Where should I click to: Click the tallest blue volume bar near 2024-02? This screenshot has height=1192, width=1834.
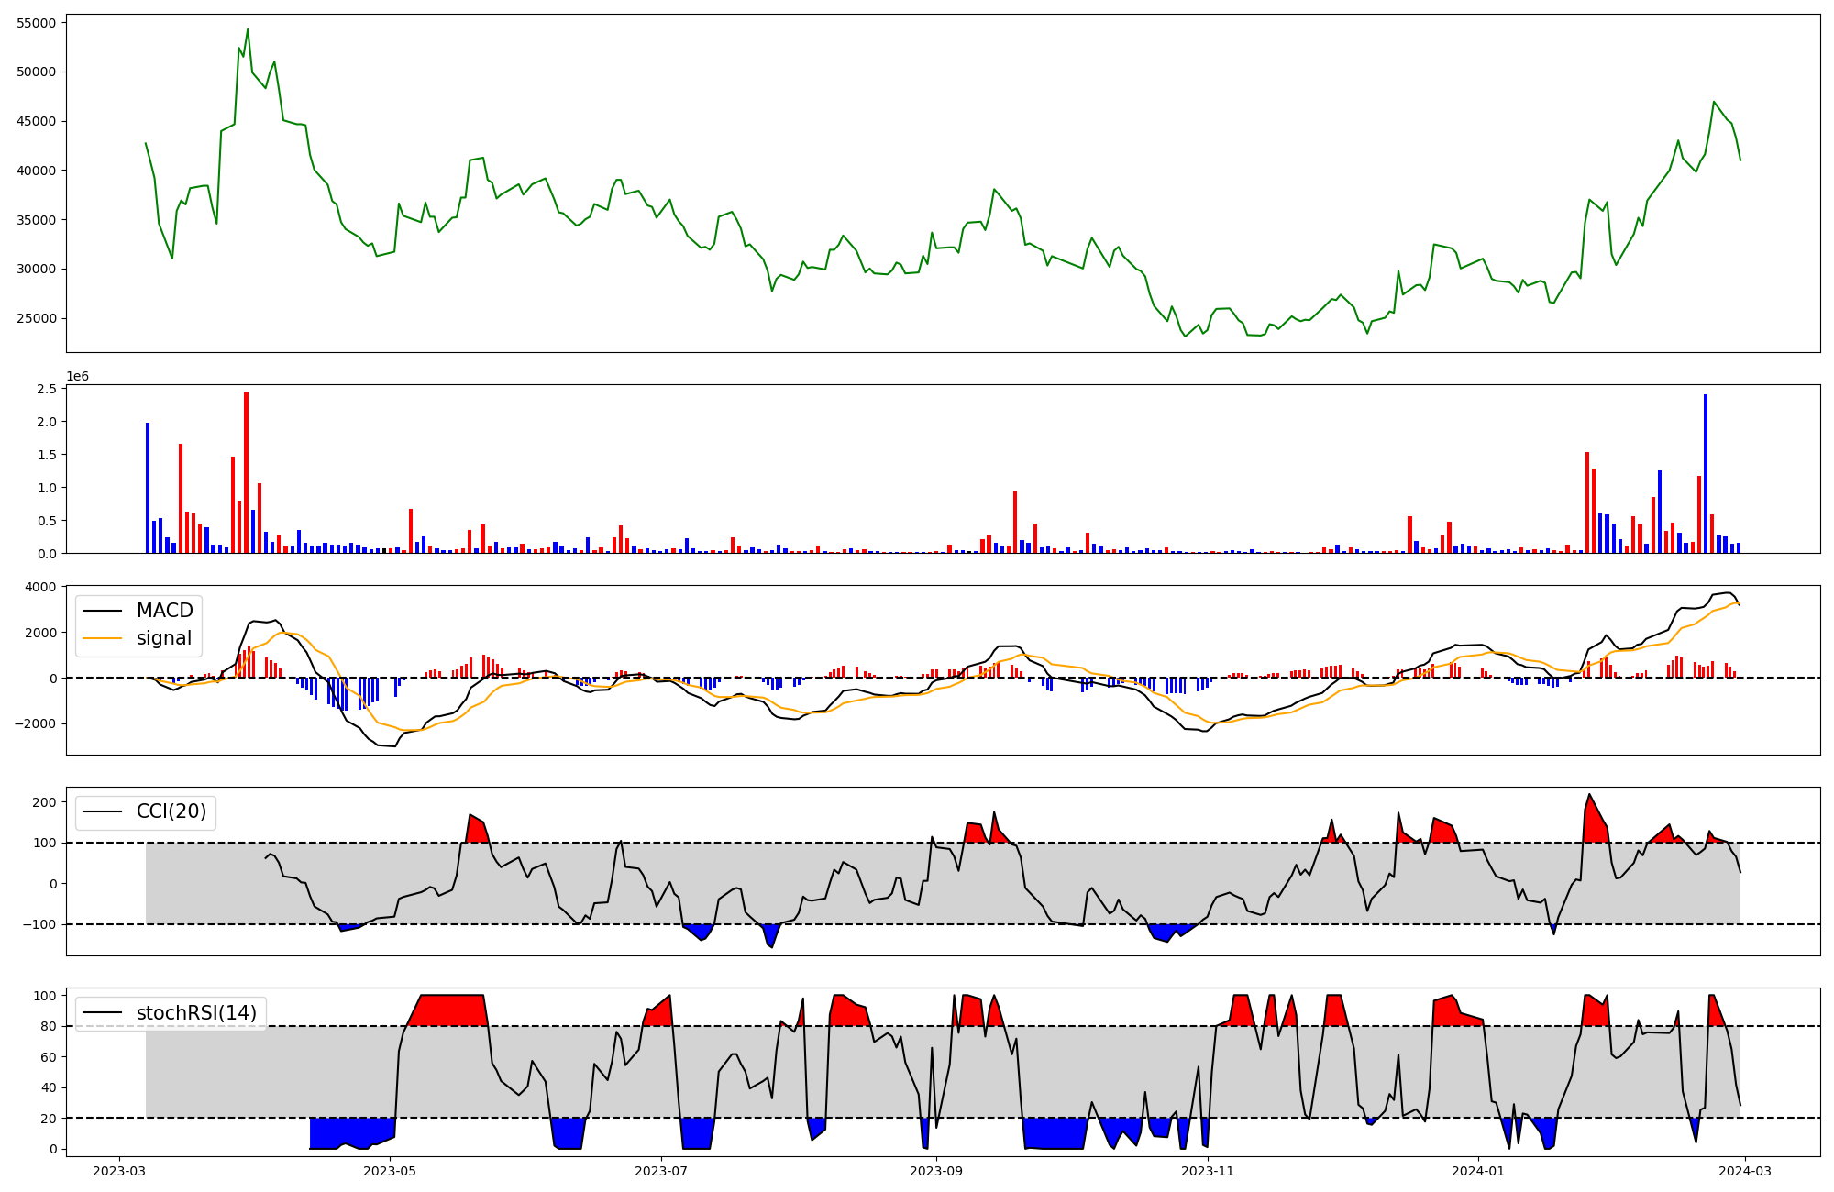point(1705,473)
